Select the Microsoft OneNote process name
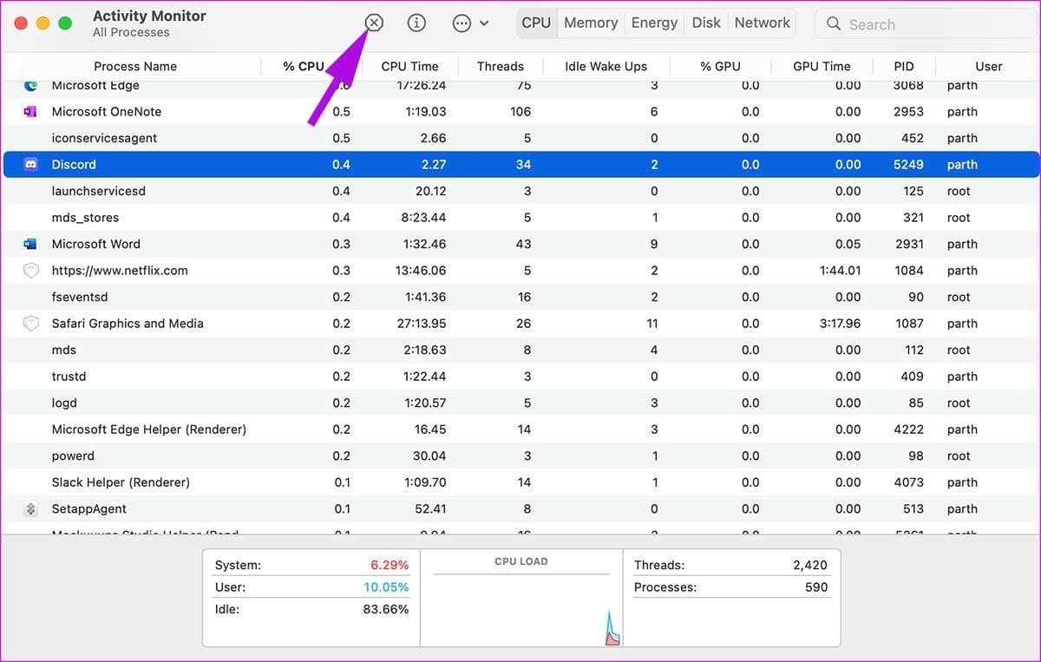The height and width of the screenshot is (662, 1041). click(107, 112)
